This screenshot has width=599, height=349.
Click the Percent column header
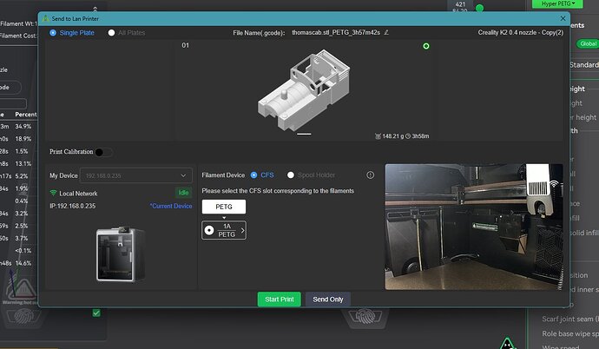pos(26,115)
